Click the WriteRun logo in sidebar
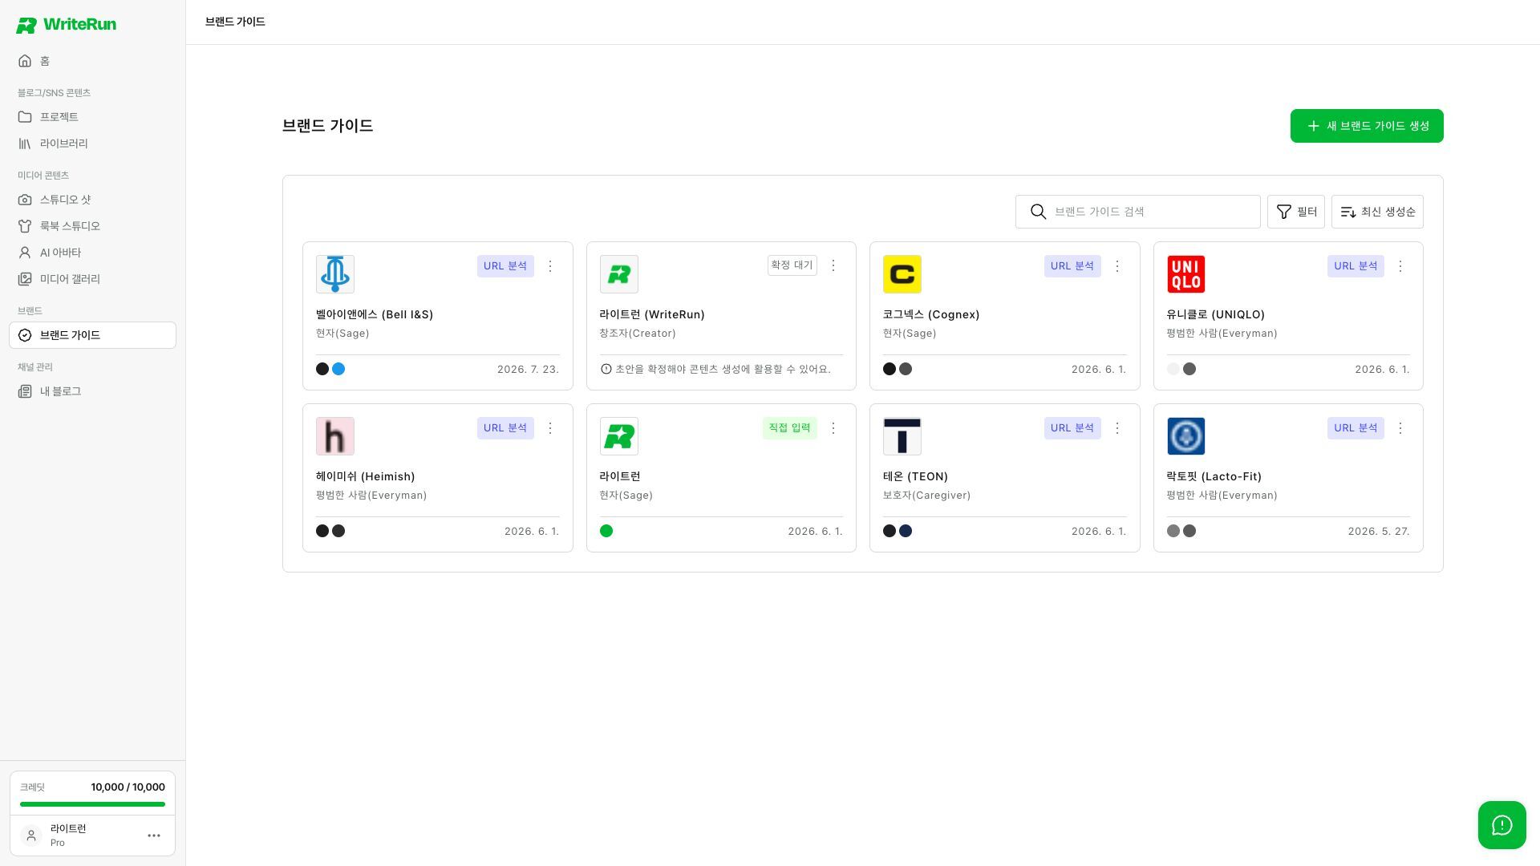The height and width of the screenshot is (866, 1540). (x=66, y=25)
